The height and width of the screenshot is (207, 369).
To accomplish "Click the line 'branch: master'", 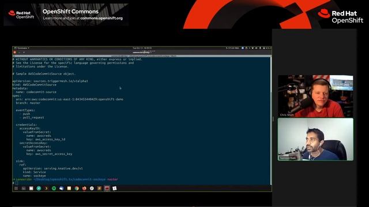I will (28, 103).
